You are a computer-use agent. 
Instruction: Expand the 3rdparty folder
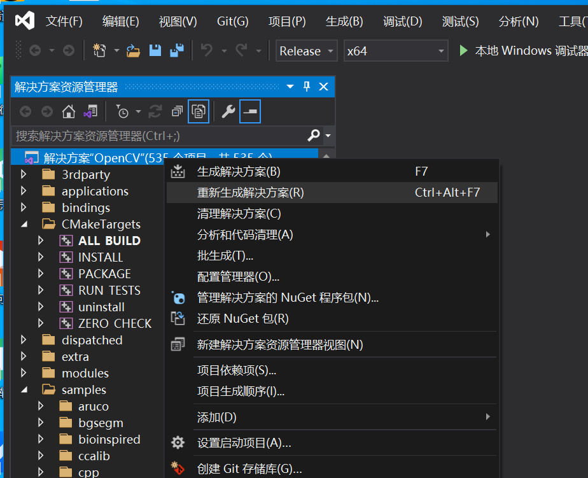coord(24,174)
